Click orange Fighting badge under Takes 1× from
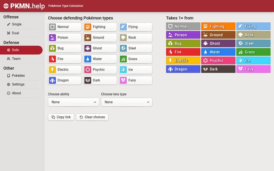 click(218, 27)
